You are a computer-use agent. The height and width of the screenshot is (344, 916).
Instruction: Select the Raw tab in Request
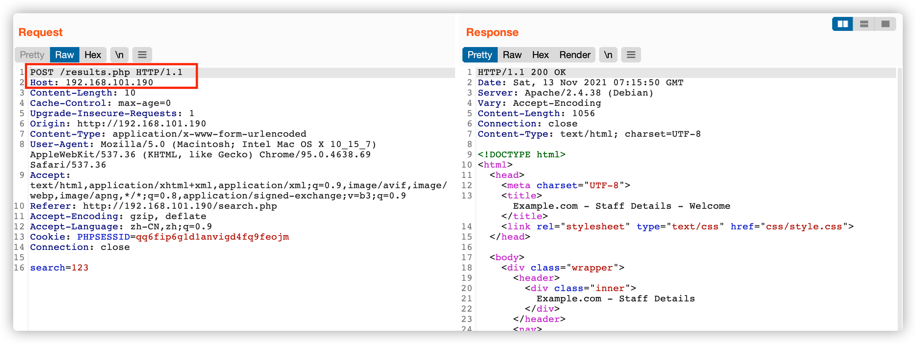point(64,55)
